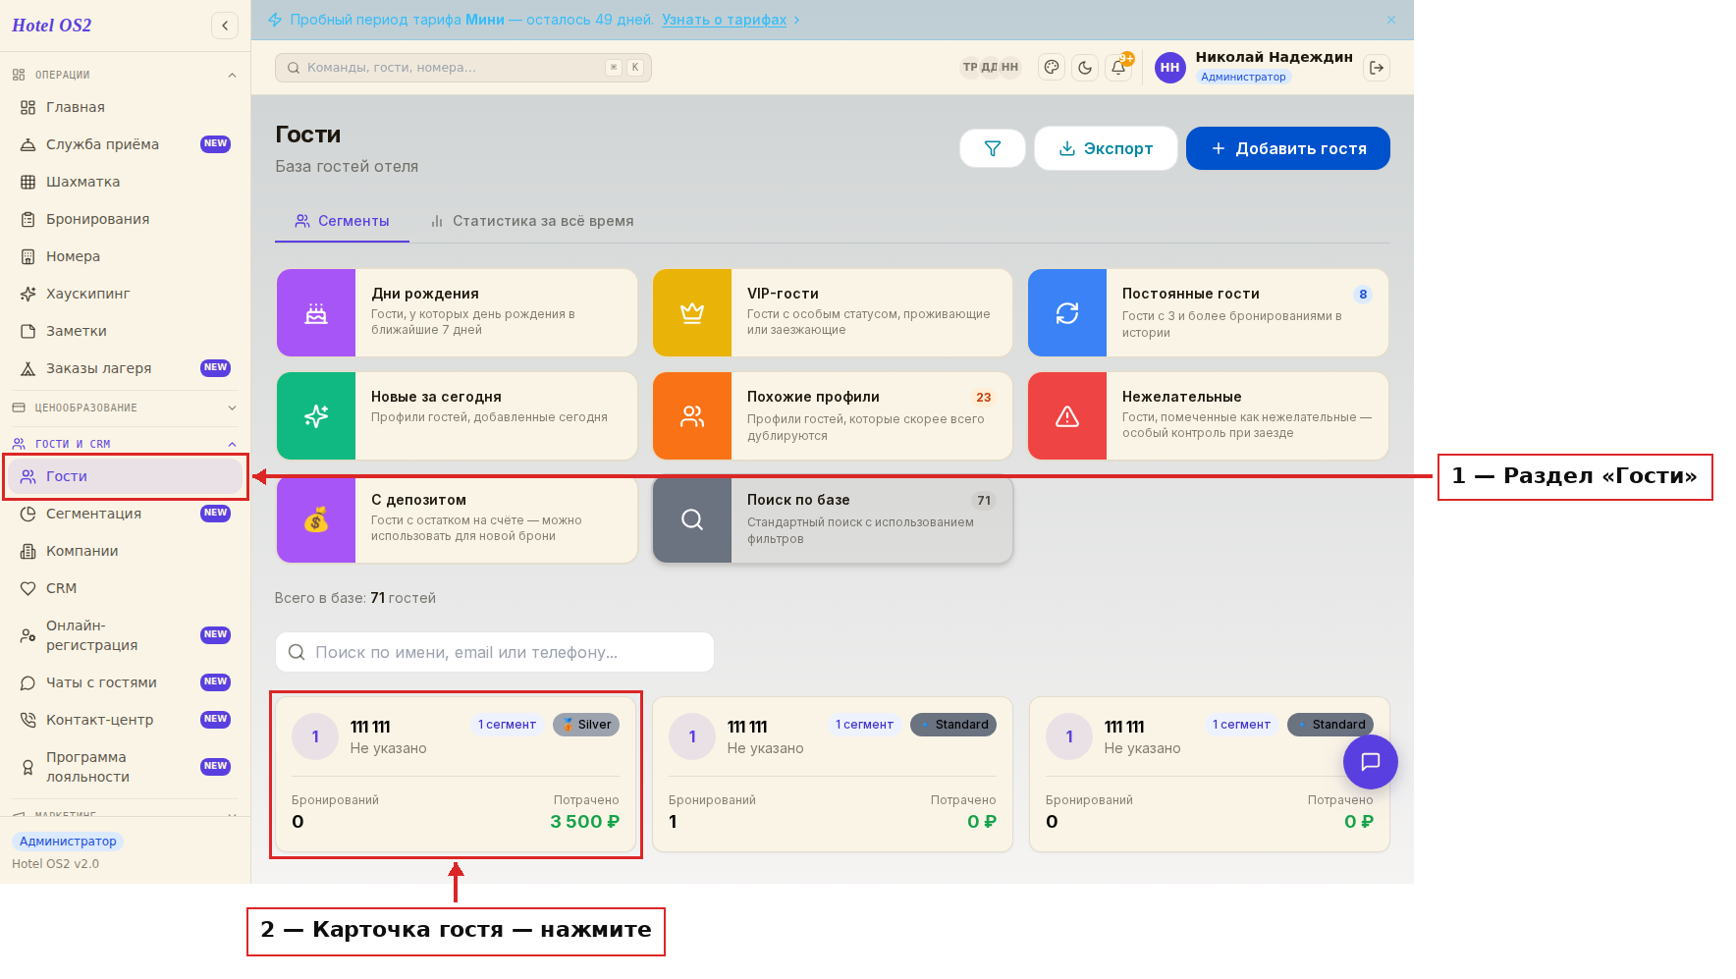Click Добавить гостя button

(1288, 148)
